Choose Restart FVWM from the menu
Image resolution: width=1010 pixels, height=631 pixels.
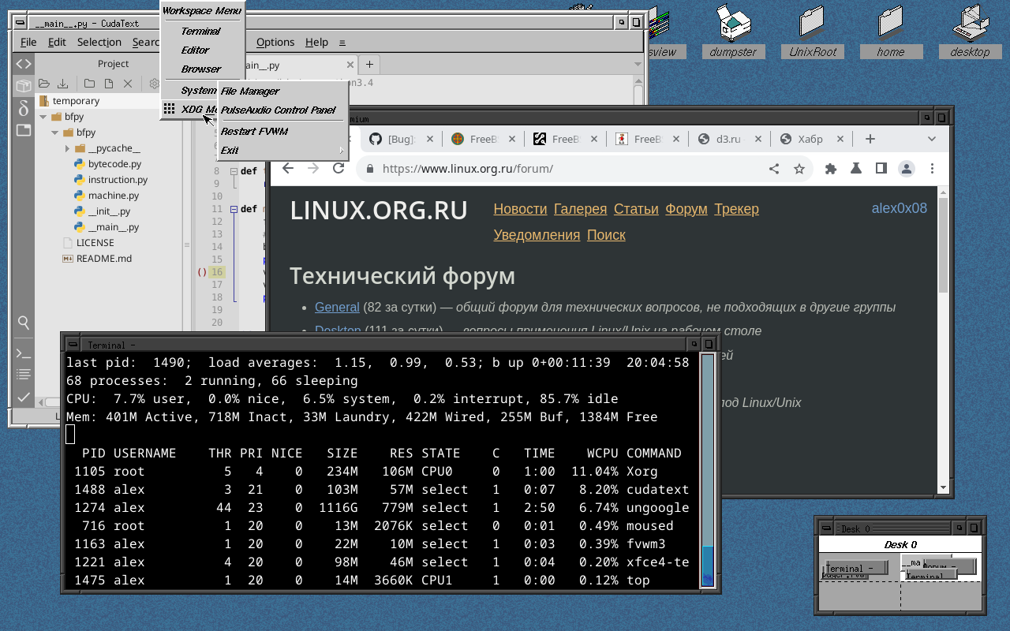[x=254, y=132]
